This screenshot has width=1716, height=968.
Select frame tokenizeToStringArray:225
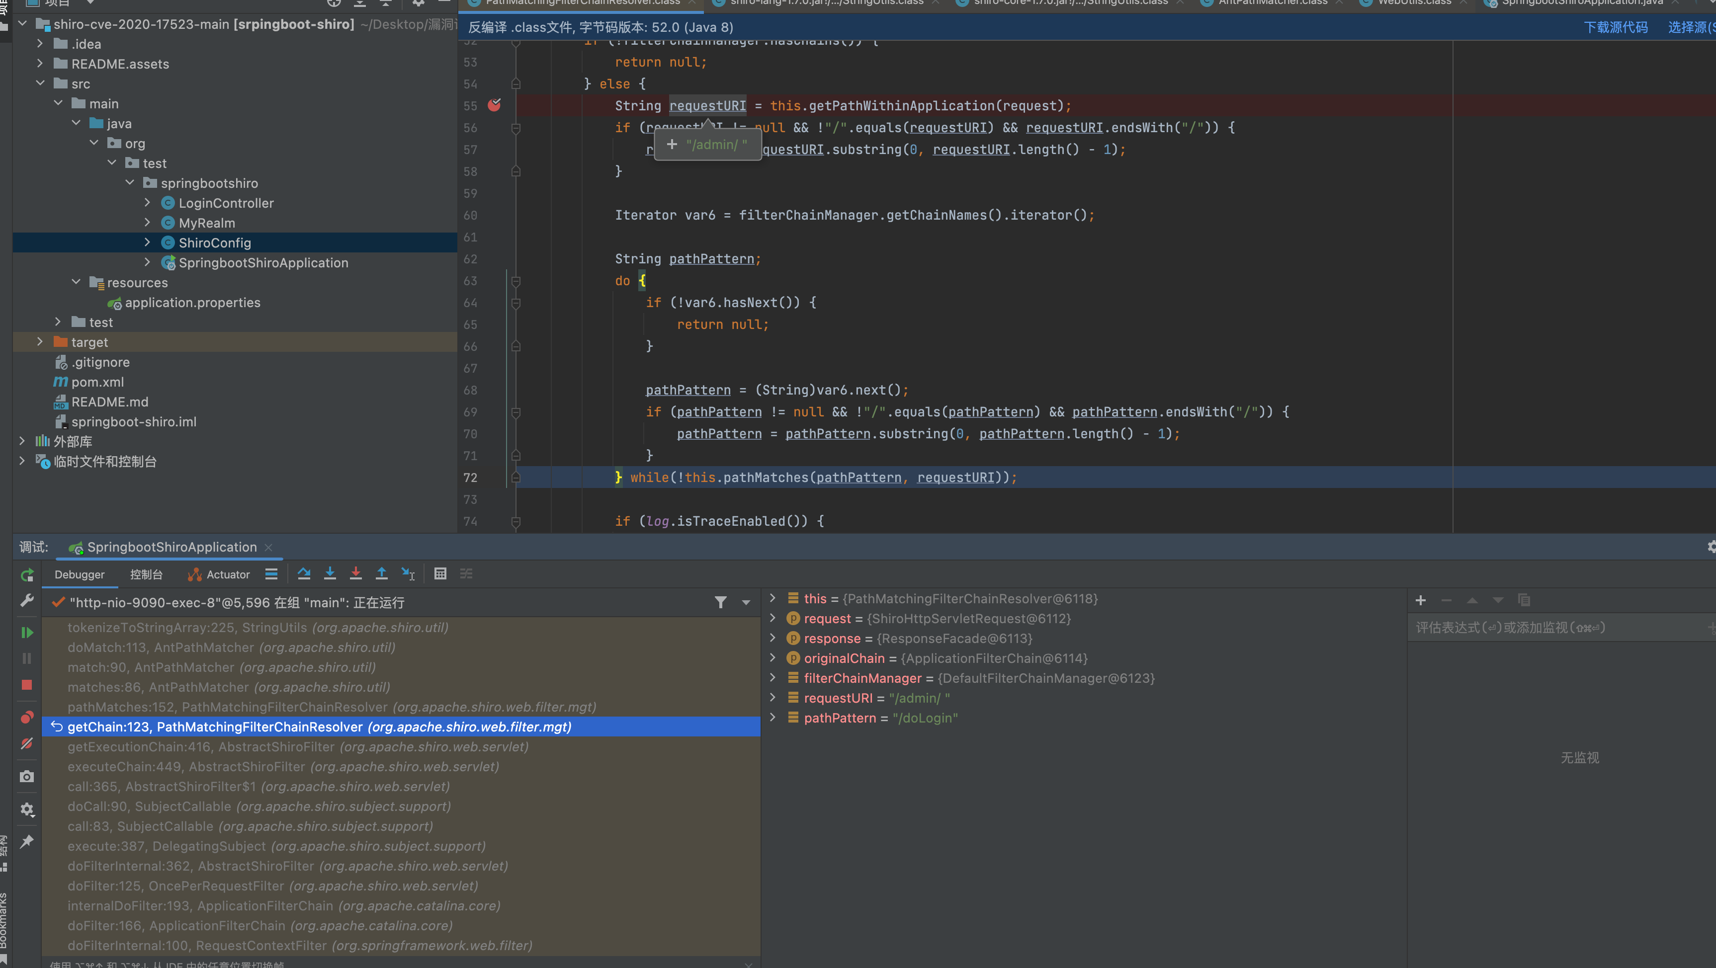tap(401, 627)
